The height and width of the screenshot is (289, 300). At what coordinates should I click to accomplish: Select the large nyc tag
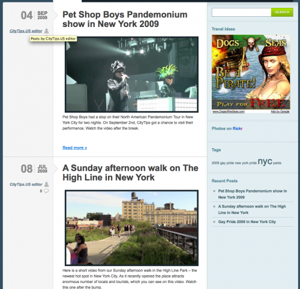coord(265,161)
